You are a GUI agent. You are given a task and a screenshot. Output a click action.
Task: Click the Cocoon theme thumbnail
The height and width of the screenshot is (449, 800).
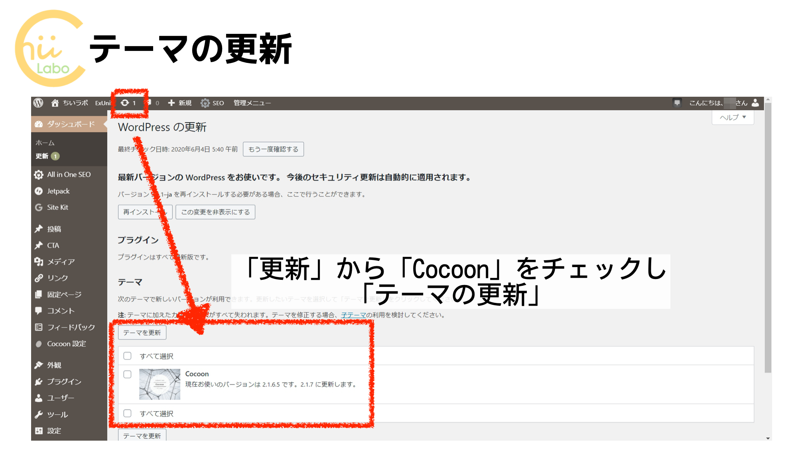point(159,384)
